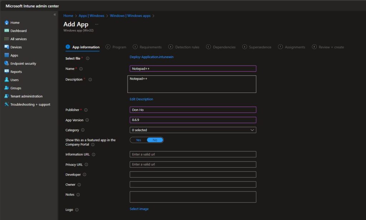The width and height of the screenshot is (366, 220).
Task: Click the Home breadcrumb link
Action: (68, 16)
